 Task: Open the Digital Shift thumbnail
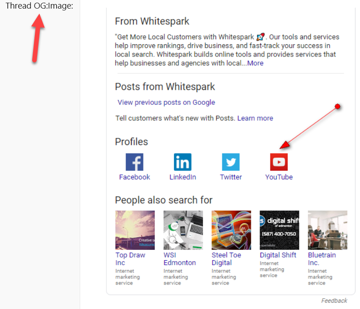coord(279,230)
